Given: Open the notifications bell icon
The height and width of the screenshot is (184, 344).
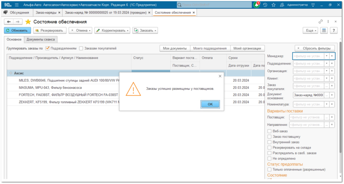Looking at the screenshot, I should click(x=256, y=5).
